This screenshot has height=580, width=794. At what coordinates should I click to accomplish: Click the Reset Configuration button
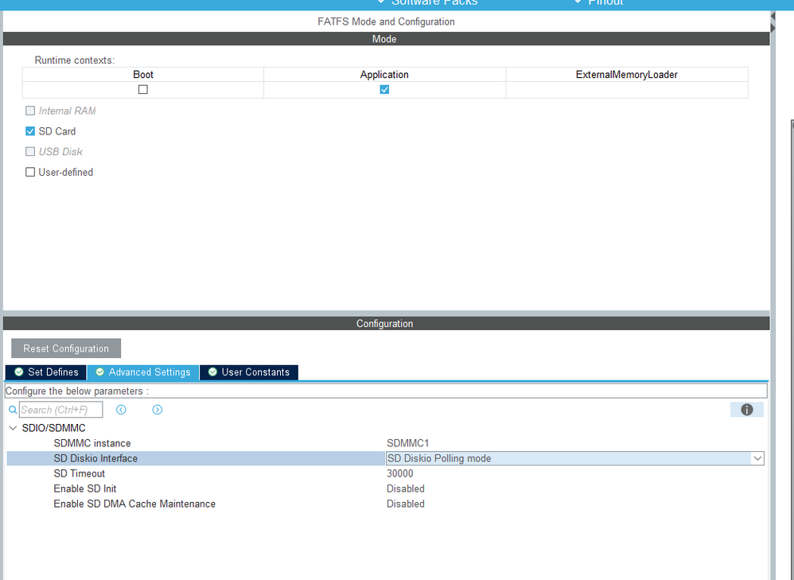pos(66,348)
